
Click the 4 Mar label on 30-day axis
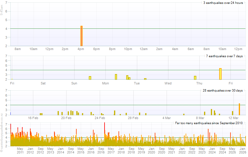[166, 118]
